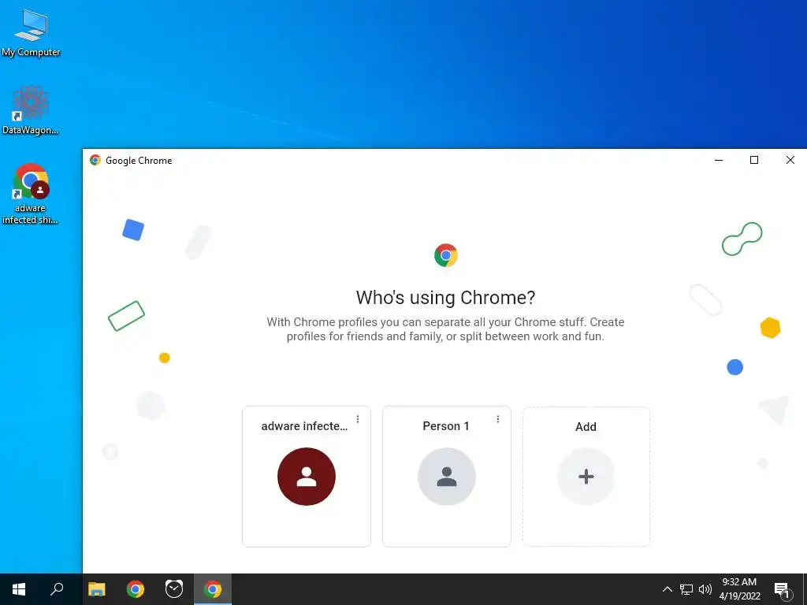
Task: Show hidden system tray icons
Action: (x=667, y=589)
